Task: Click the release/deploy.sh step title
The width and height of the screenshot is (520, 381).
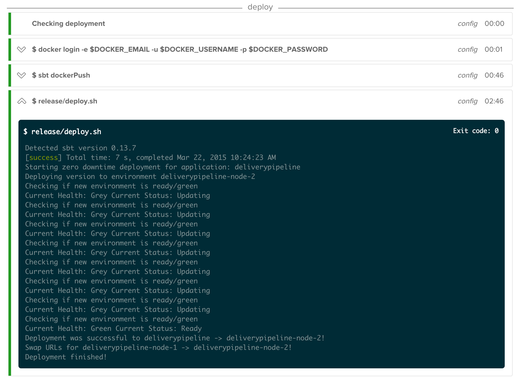Action: pyautogui.click(x=65, y=101)
